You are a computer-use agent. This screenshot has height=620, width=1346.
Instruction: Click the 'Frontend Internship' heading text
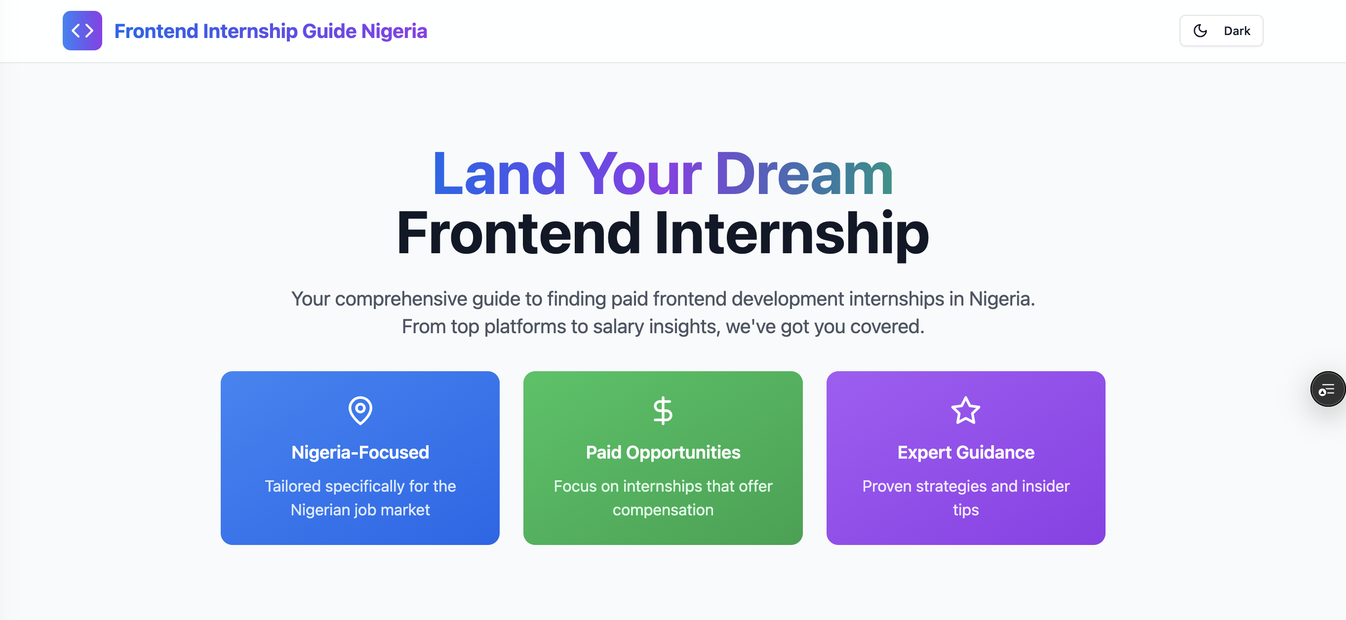click(x=663, y=234)
